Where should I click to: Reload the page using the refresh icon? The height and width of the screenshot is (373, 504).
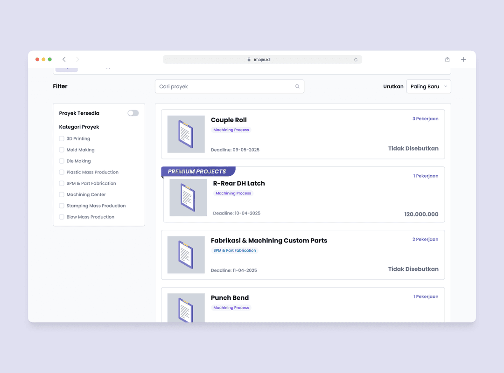(x=356, y=60)
